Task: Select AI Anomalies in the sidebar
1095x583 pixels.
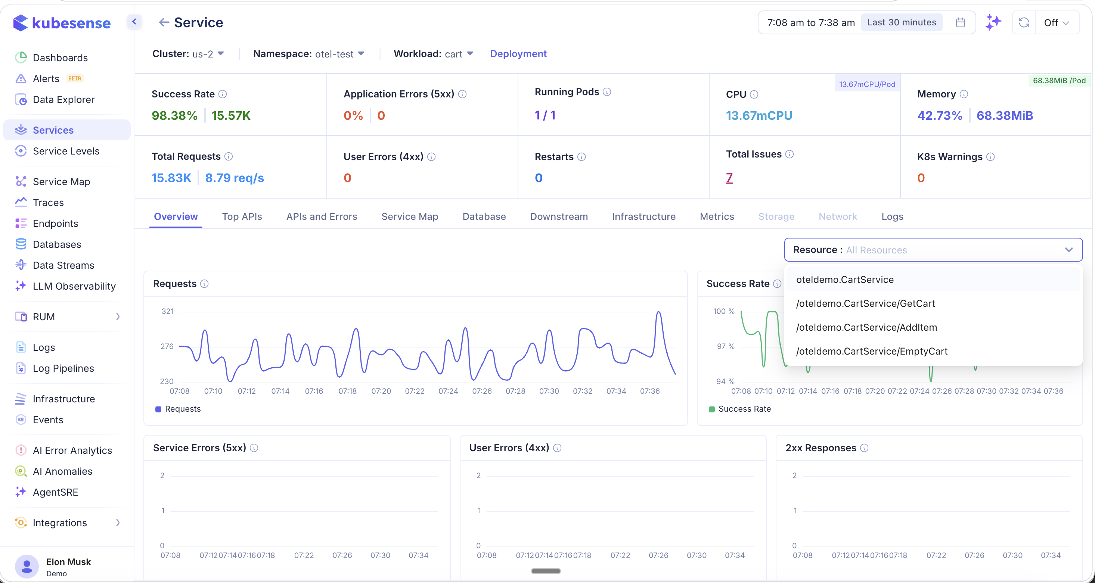Action: tap(62, 471)
